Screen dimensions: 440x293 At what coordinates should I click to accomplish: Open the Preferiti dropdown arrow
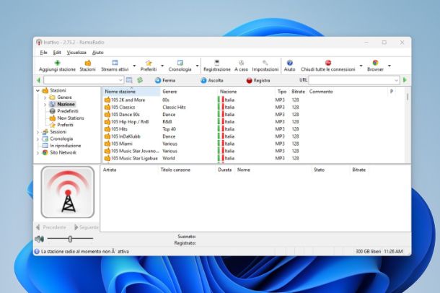pos(162,66)
